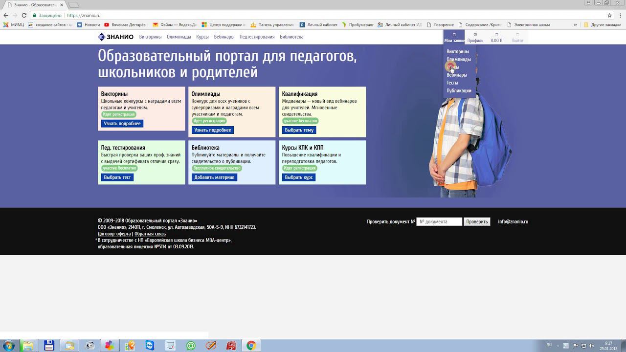Screen dimensions: 626x352
Task: Click Выбрать курс in Курсы КПК card
Action: pos(299,177)
